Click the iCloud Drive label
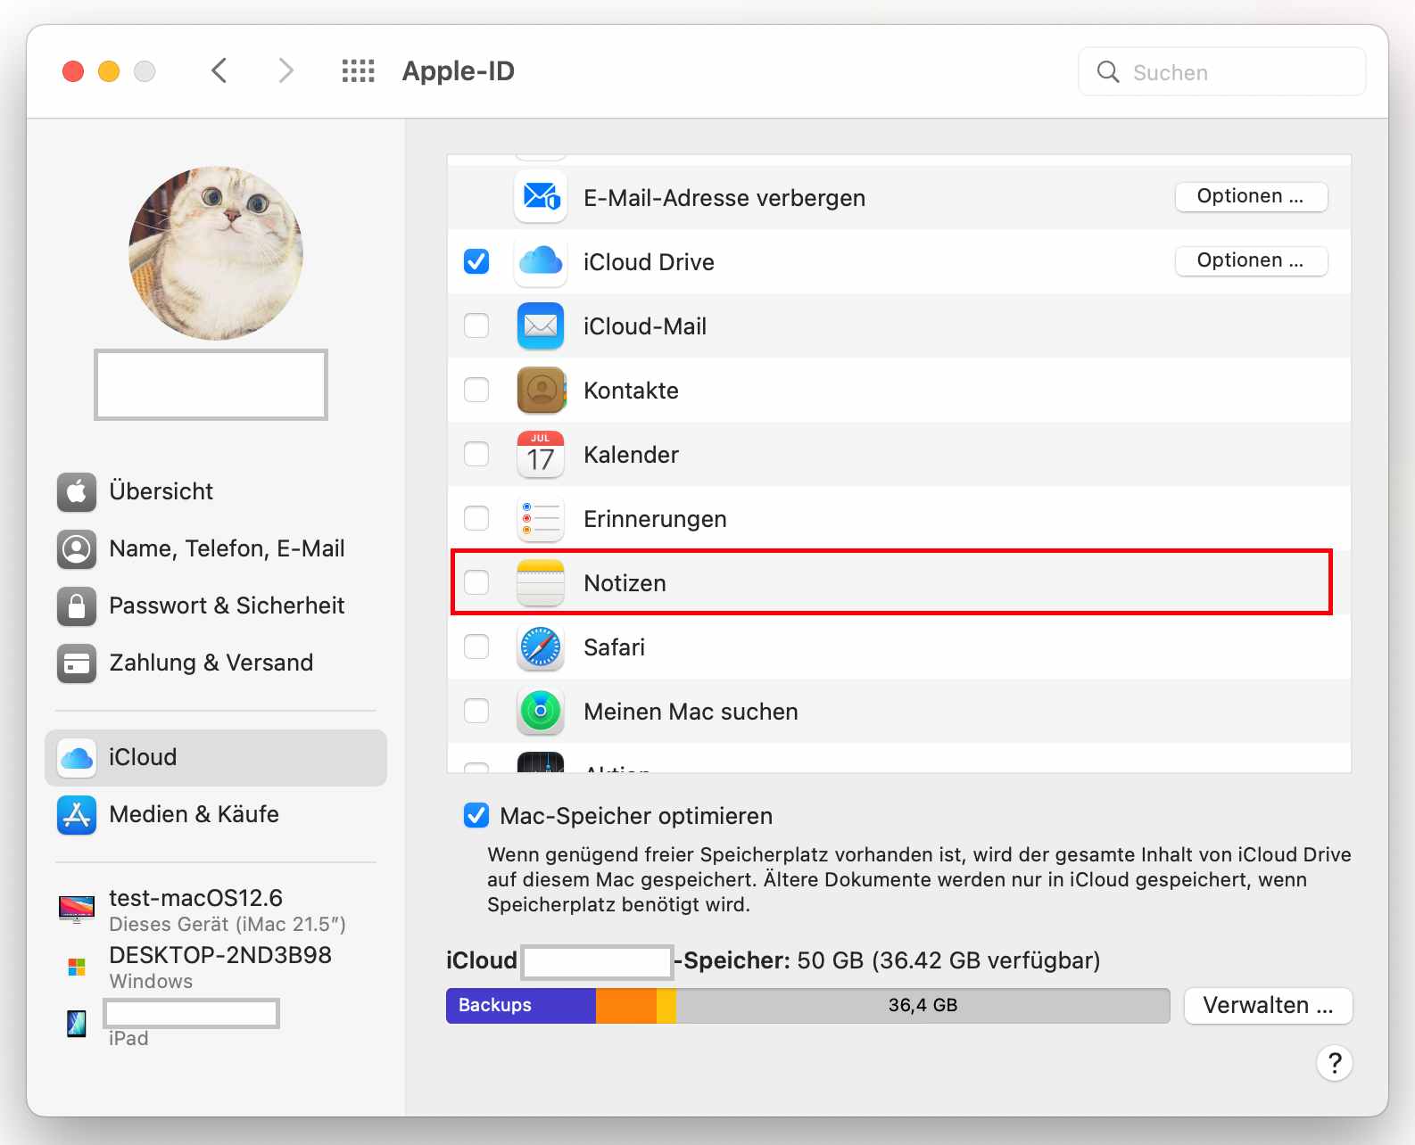This screenshot has width=1415, height=1145. (649, 262)
